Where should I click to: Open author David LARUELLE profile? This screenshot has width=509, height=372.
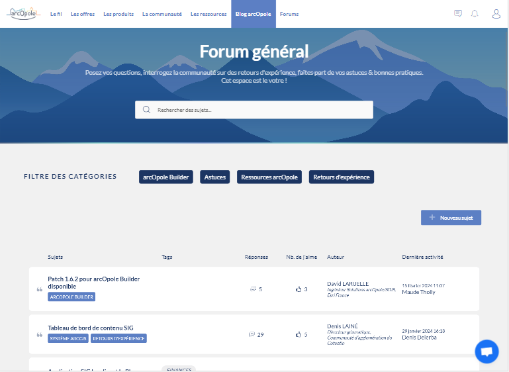pyautogui.click(x=347, y=284)
